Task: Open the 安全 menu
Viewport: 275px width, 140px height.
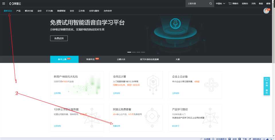Action: pyautogui.click(x=72, y=11)
